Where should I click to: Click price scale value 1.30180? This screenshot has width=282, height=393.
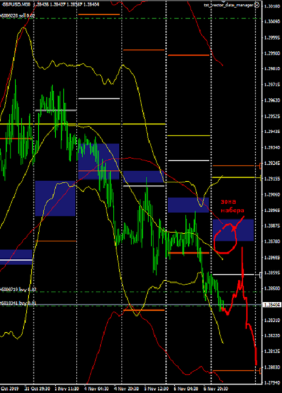coord(272,6)
